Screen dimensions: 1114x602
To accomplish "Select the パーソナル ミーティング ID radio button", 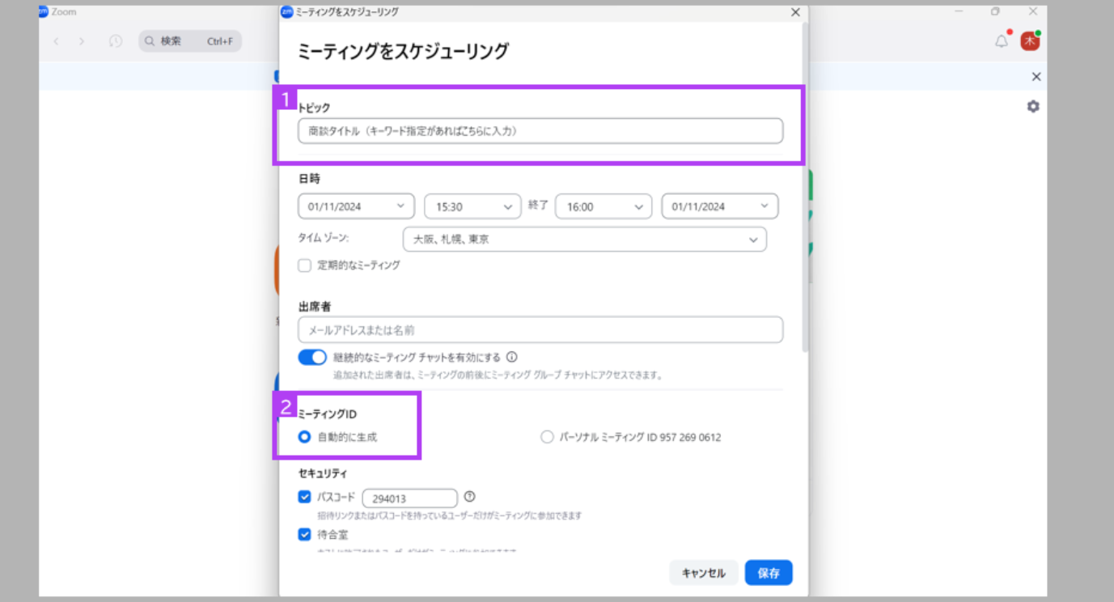I will click(547, 437).
